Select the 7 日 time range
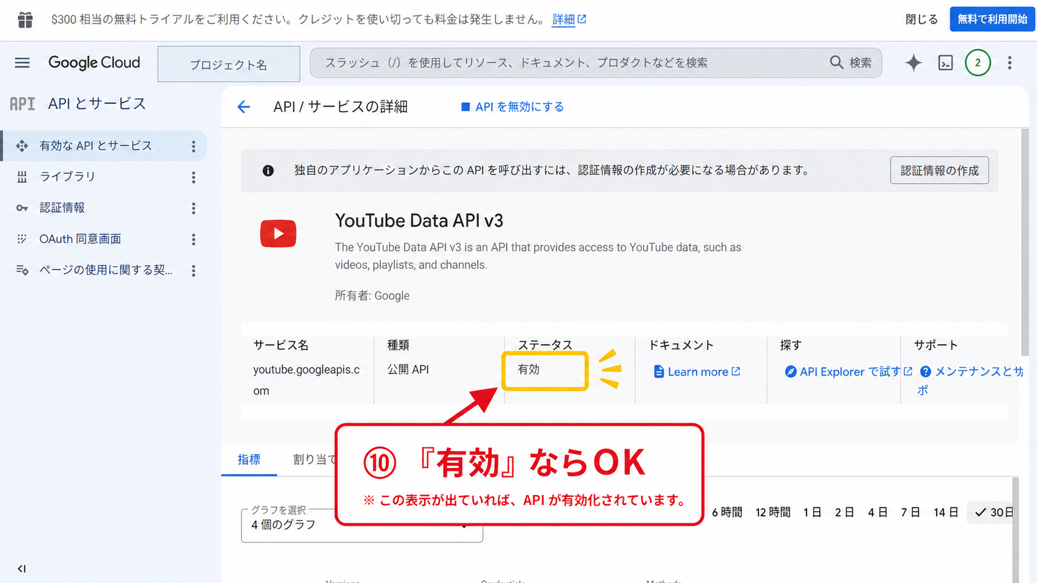This screenshot has height=583, width=1037. (x=910, y=512)
